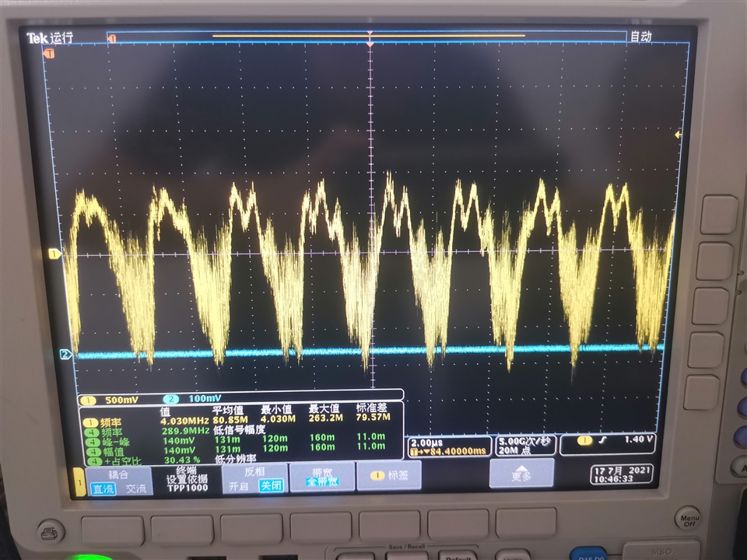Click the 最大值 column header

(x=324, y=408)
